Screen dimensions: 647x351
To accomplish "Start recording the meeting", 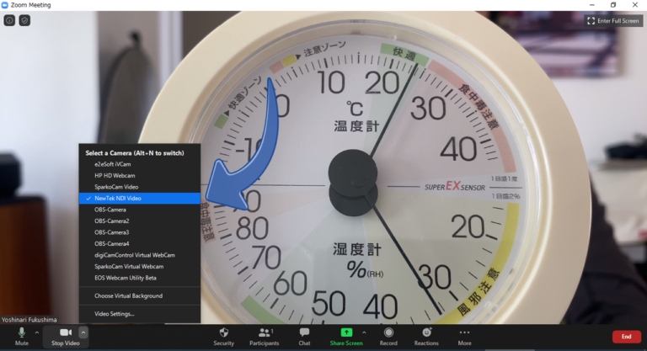I will 388,337.
